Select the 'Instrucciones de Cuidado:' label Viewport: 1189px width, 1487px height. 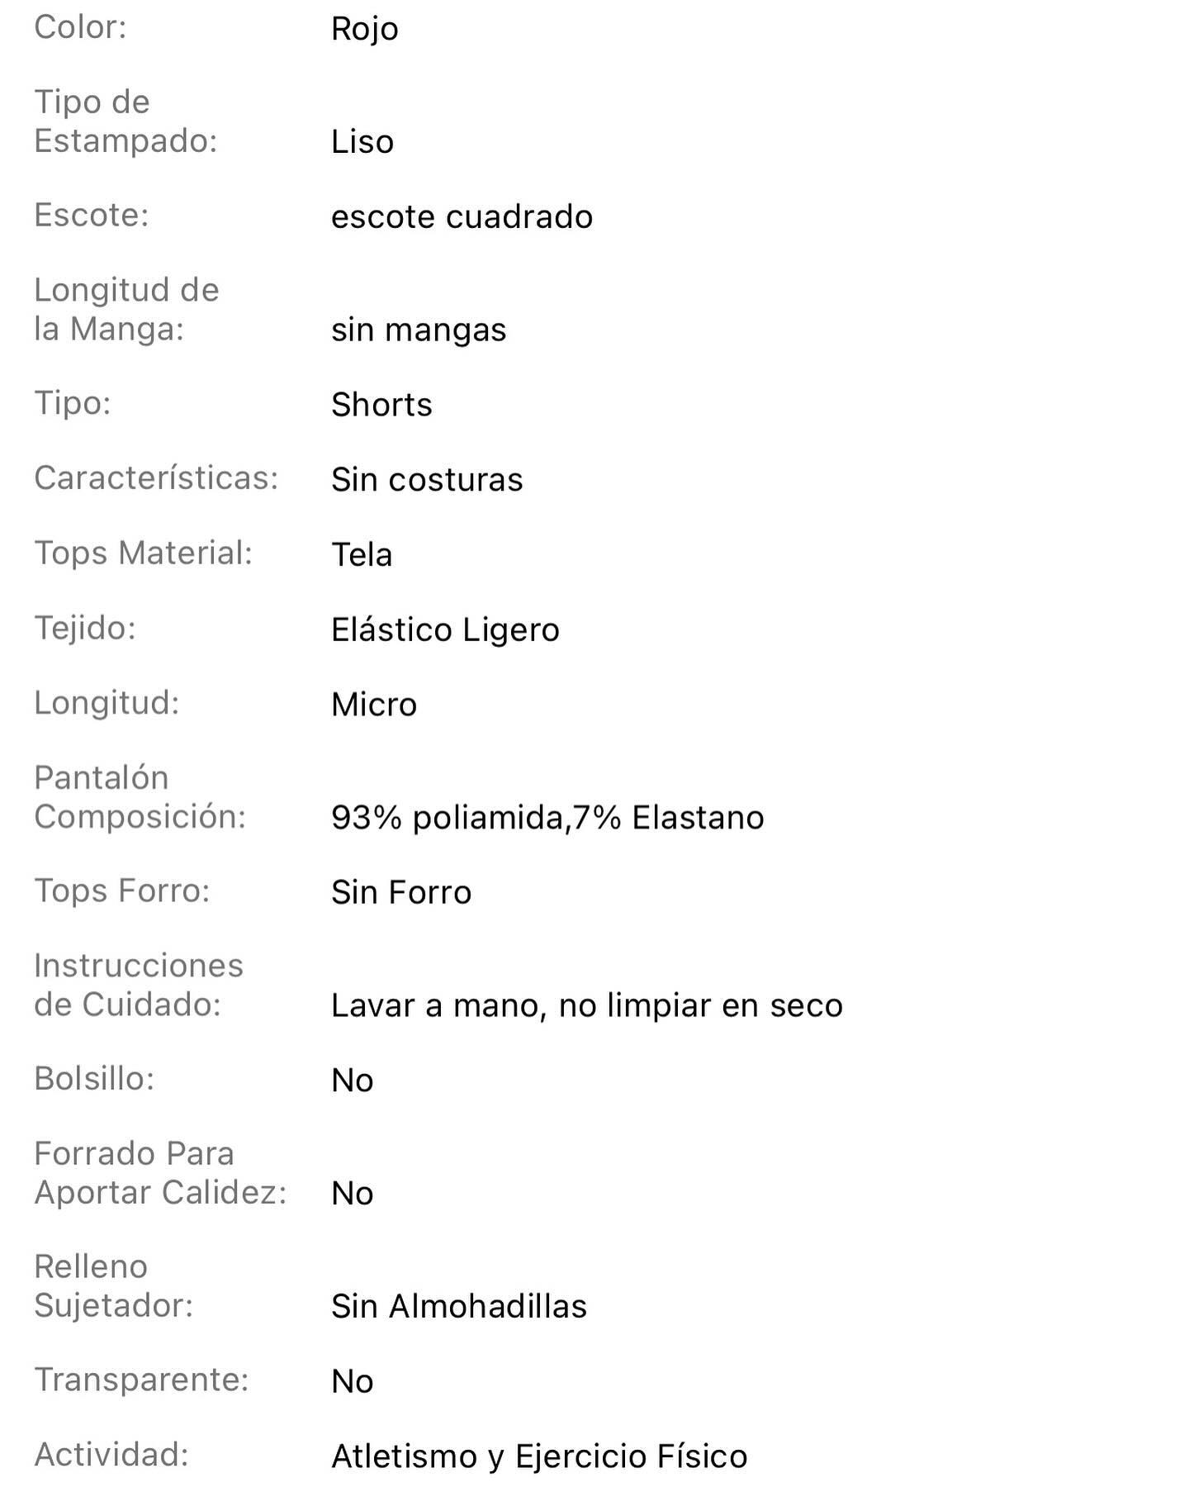[x=139, y=985]
